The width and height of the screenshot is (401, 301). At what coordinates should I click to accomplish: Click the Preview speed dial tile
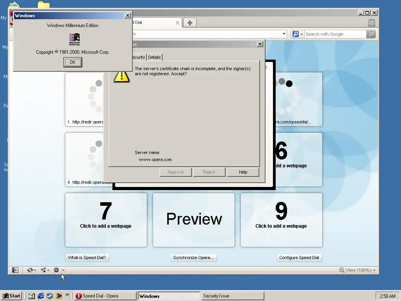[x=194, y=220]
